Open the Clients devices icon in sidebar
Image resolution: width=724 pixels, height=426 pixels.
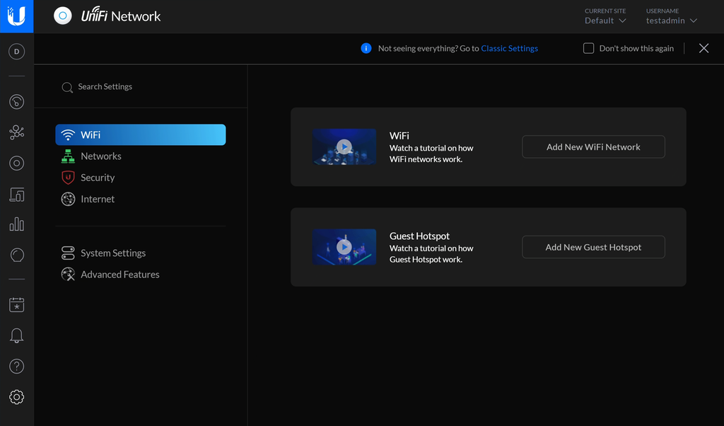[17, 195]
